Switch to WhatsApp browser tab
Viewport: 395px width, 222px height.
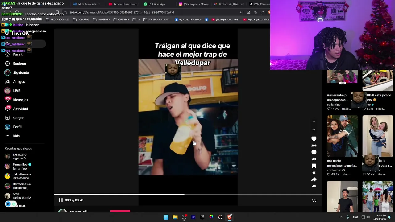coord(157,4)
